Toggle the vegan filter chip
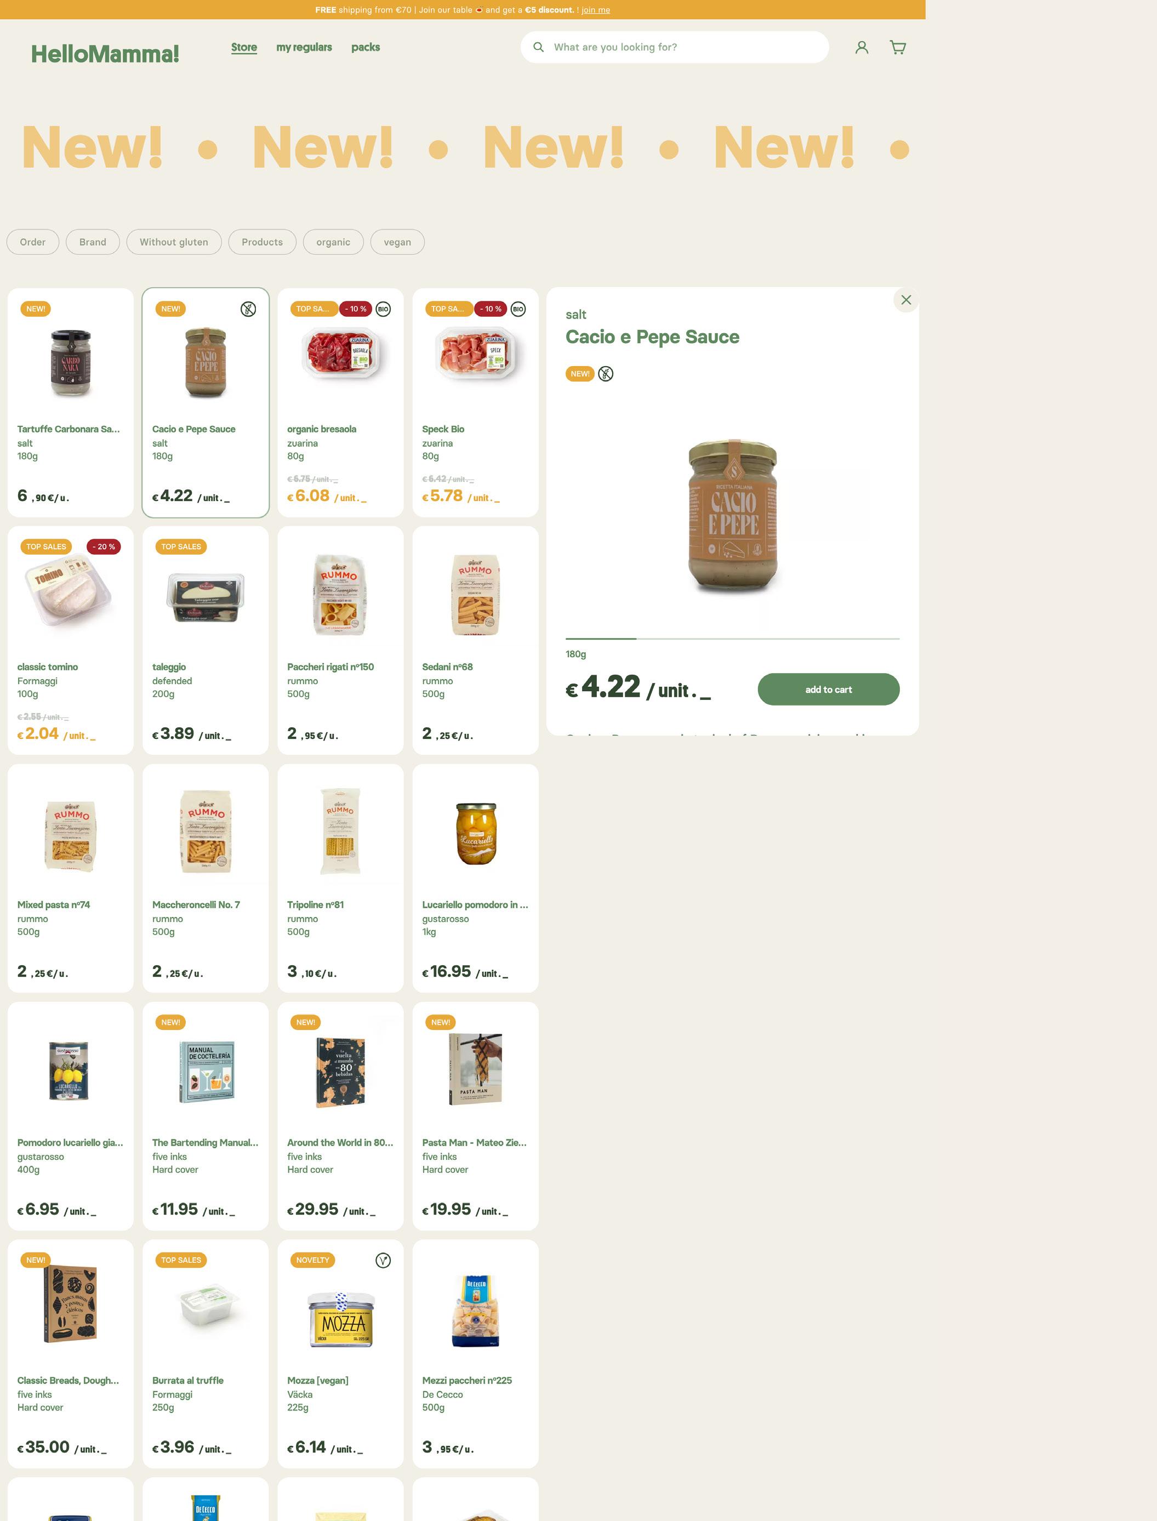This screenshot has height=1521, width=1157. (397, 242)
